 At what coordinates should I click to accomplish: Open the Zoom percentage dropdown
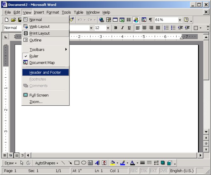point(180,20)
